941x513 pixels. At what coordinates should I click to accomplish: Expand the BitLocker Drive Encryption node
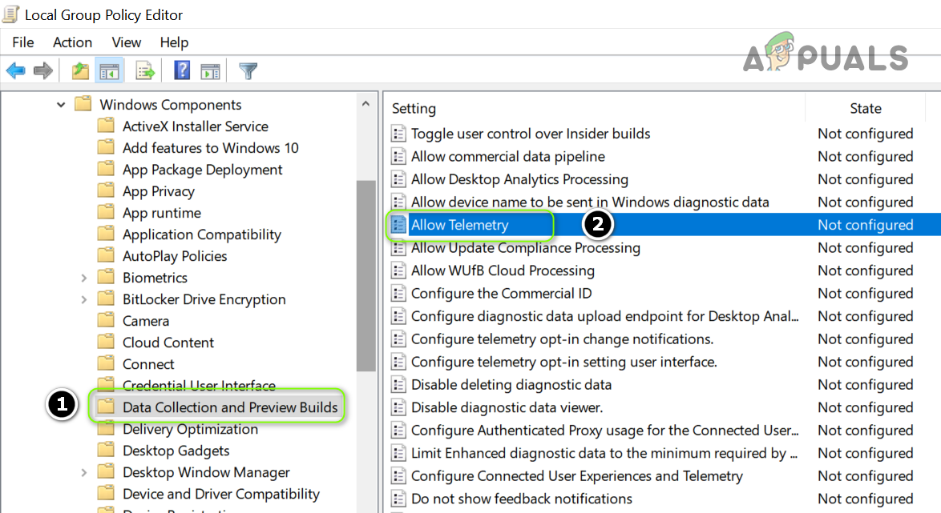84,299
